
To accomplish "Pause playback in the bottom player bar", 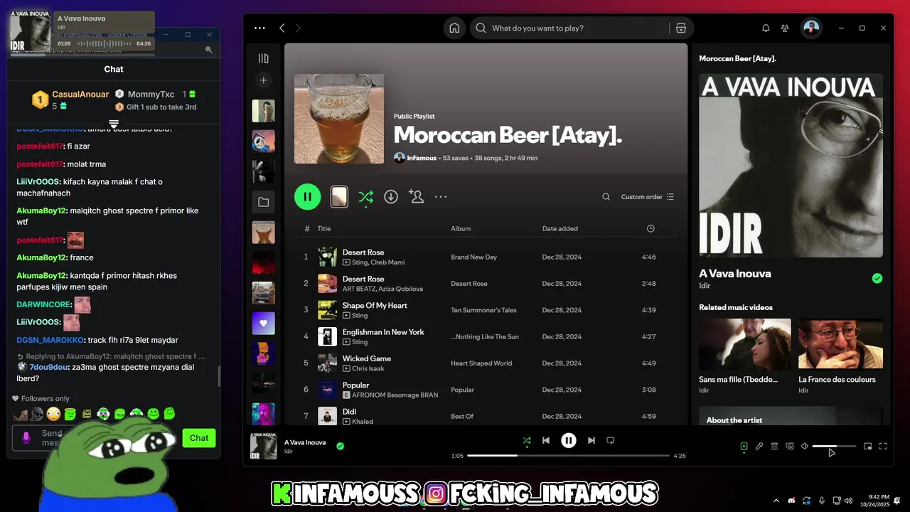I will point(569,440).
